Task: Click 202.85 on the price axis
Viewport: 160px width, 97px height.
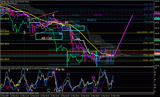Action: (x=157, y=66)
